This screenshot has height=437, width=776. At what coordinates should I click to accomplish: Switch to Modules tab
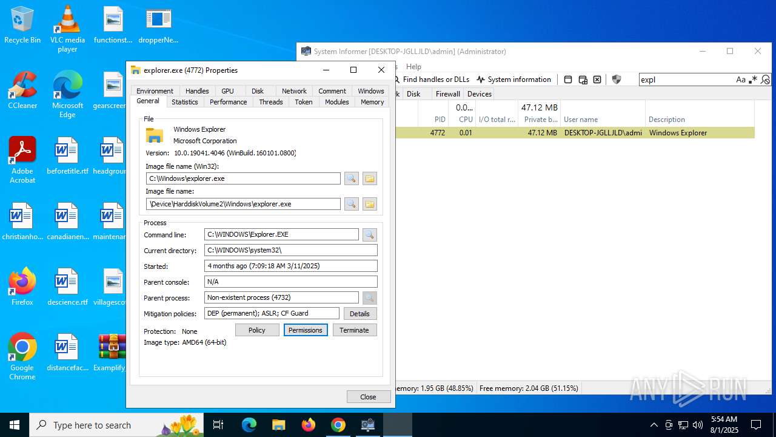coord(336,102)
